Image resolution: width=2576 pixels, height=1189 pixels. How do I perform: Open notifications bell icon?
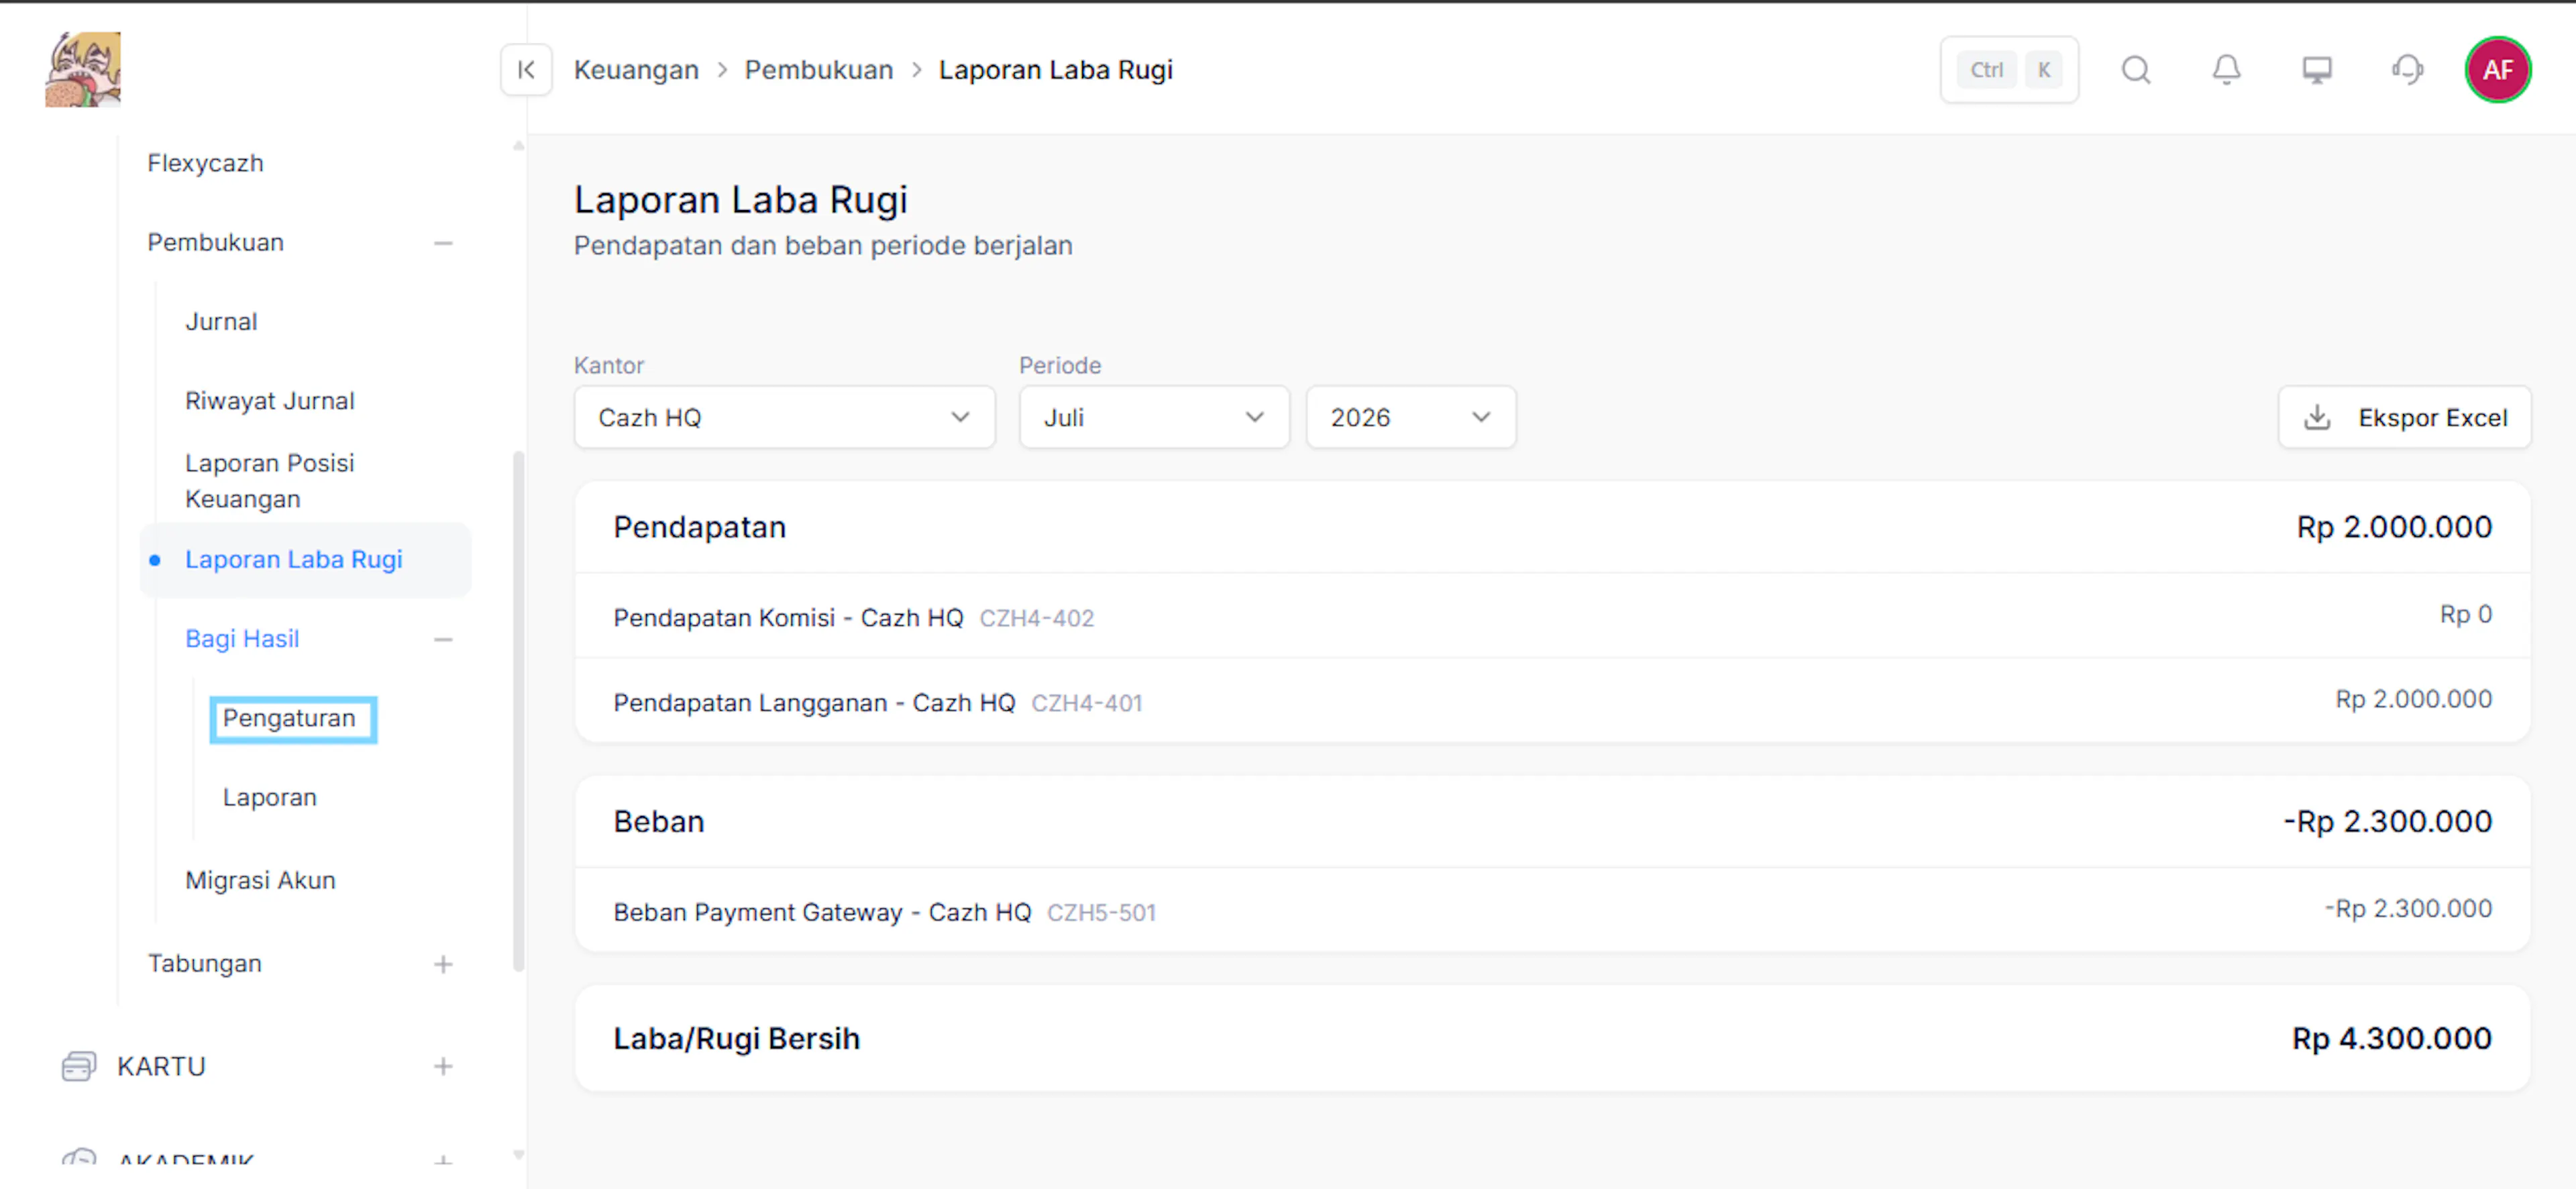[2226, 70]
